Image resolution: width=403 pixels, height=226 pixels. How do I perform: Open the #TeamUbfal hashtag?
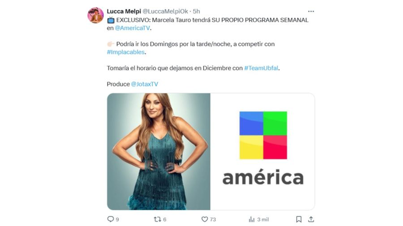pos(261,68)
